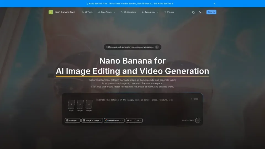265x149 pixels.
Task: Open the Pricing page
Action: (169, 12)
